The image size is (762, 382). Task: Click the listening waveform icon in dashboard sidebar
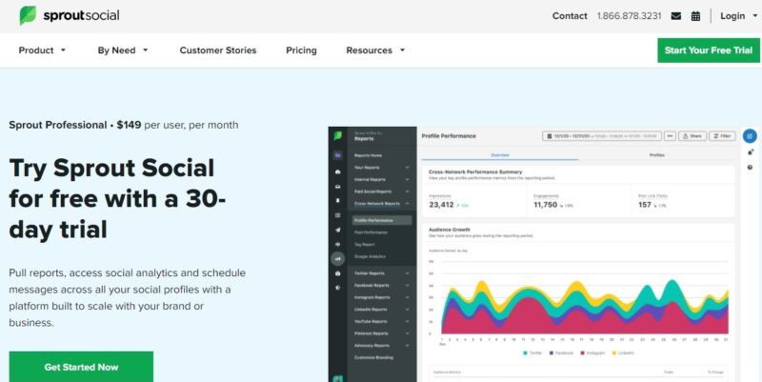click(x=338, y=244)
